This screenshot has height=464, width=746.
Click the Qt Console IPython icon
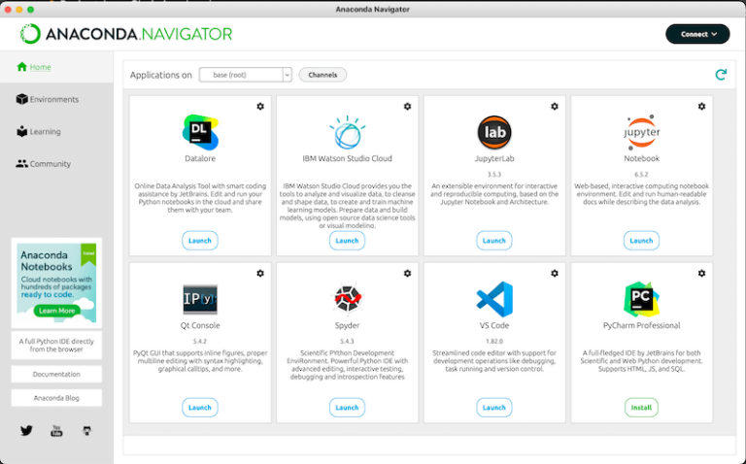tap(200, 298)
